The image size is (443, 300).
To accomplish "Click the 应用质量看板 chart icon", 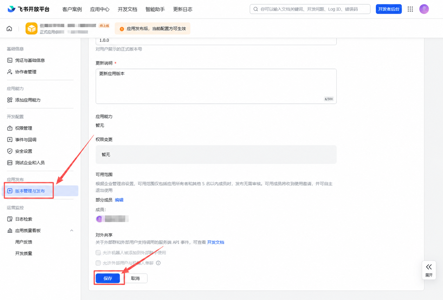I will point(10,230).
